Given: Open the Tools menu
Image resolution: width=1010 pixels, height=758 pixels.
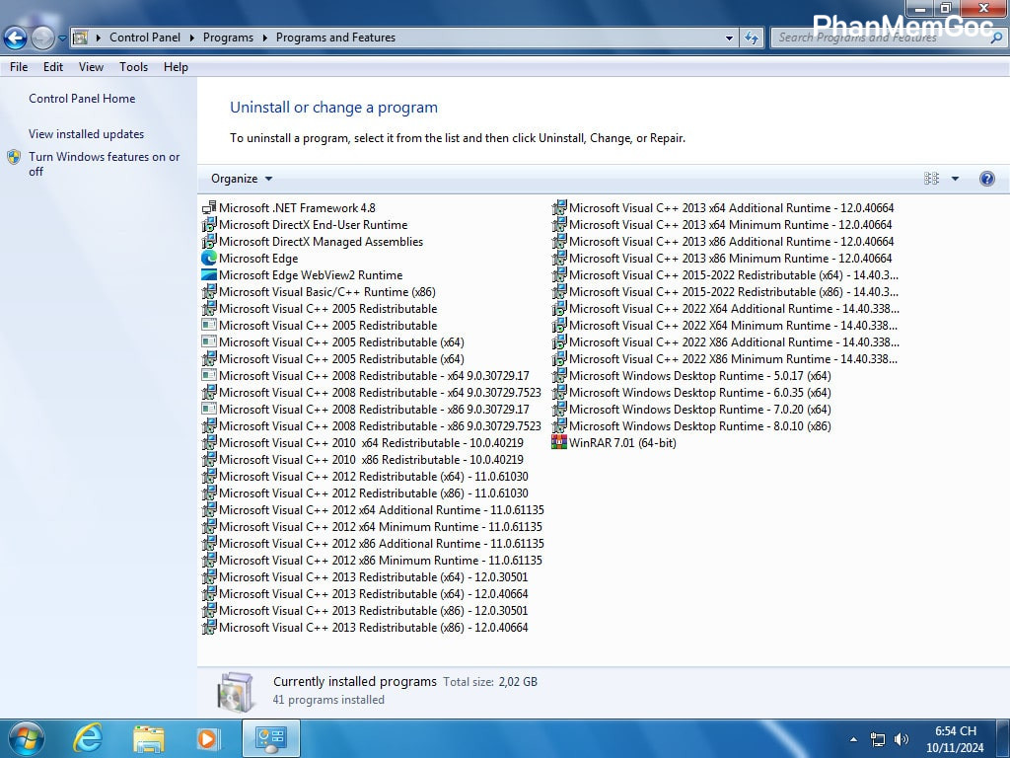Looking at the screenshot, I should pos(133,67).
